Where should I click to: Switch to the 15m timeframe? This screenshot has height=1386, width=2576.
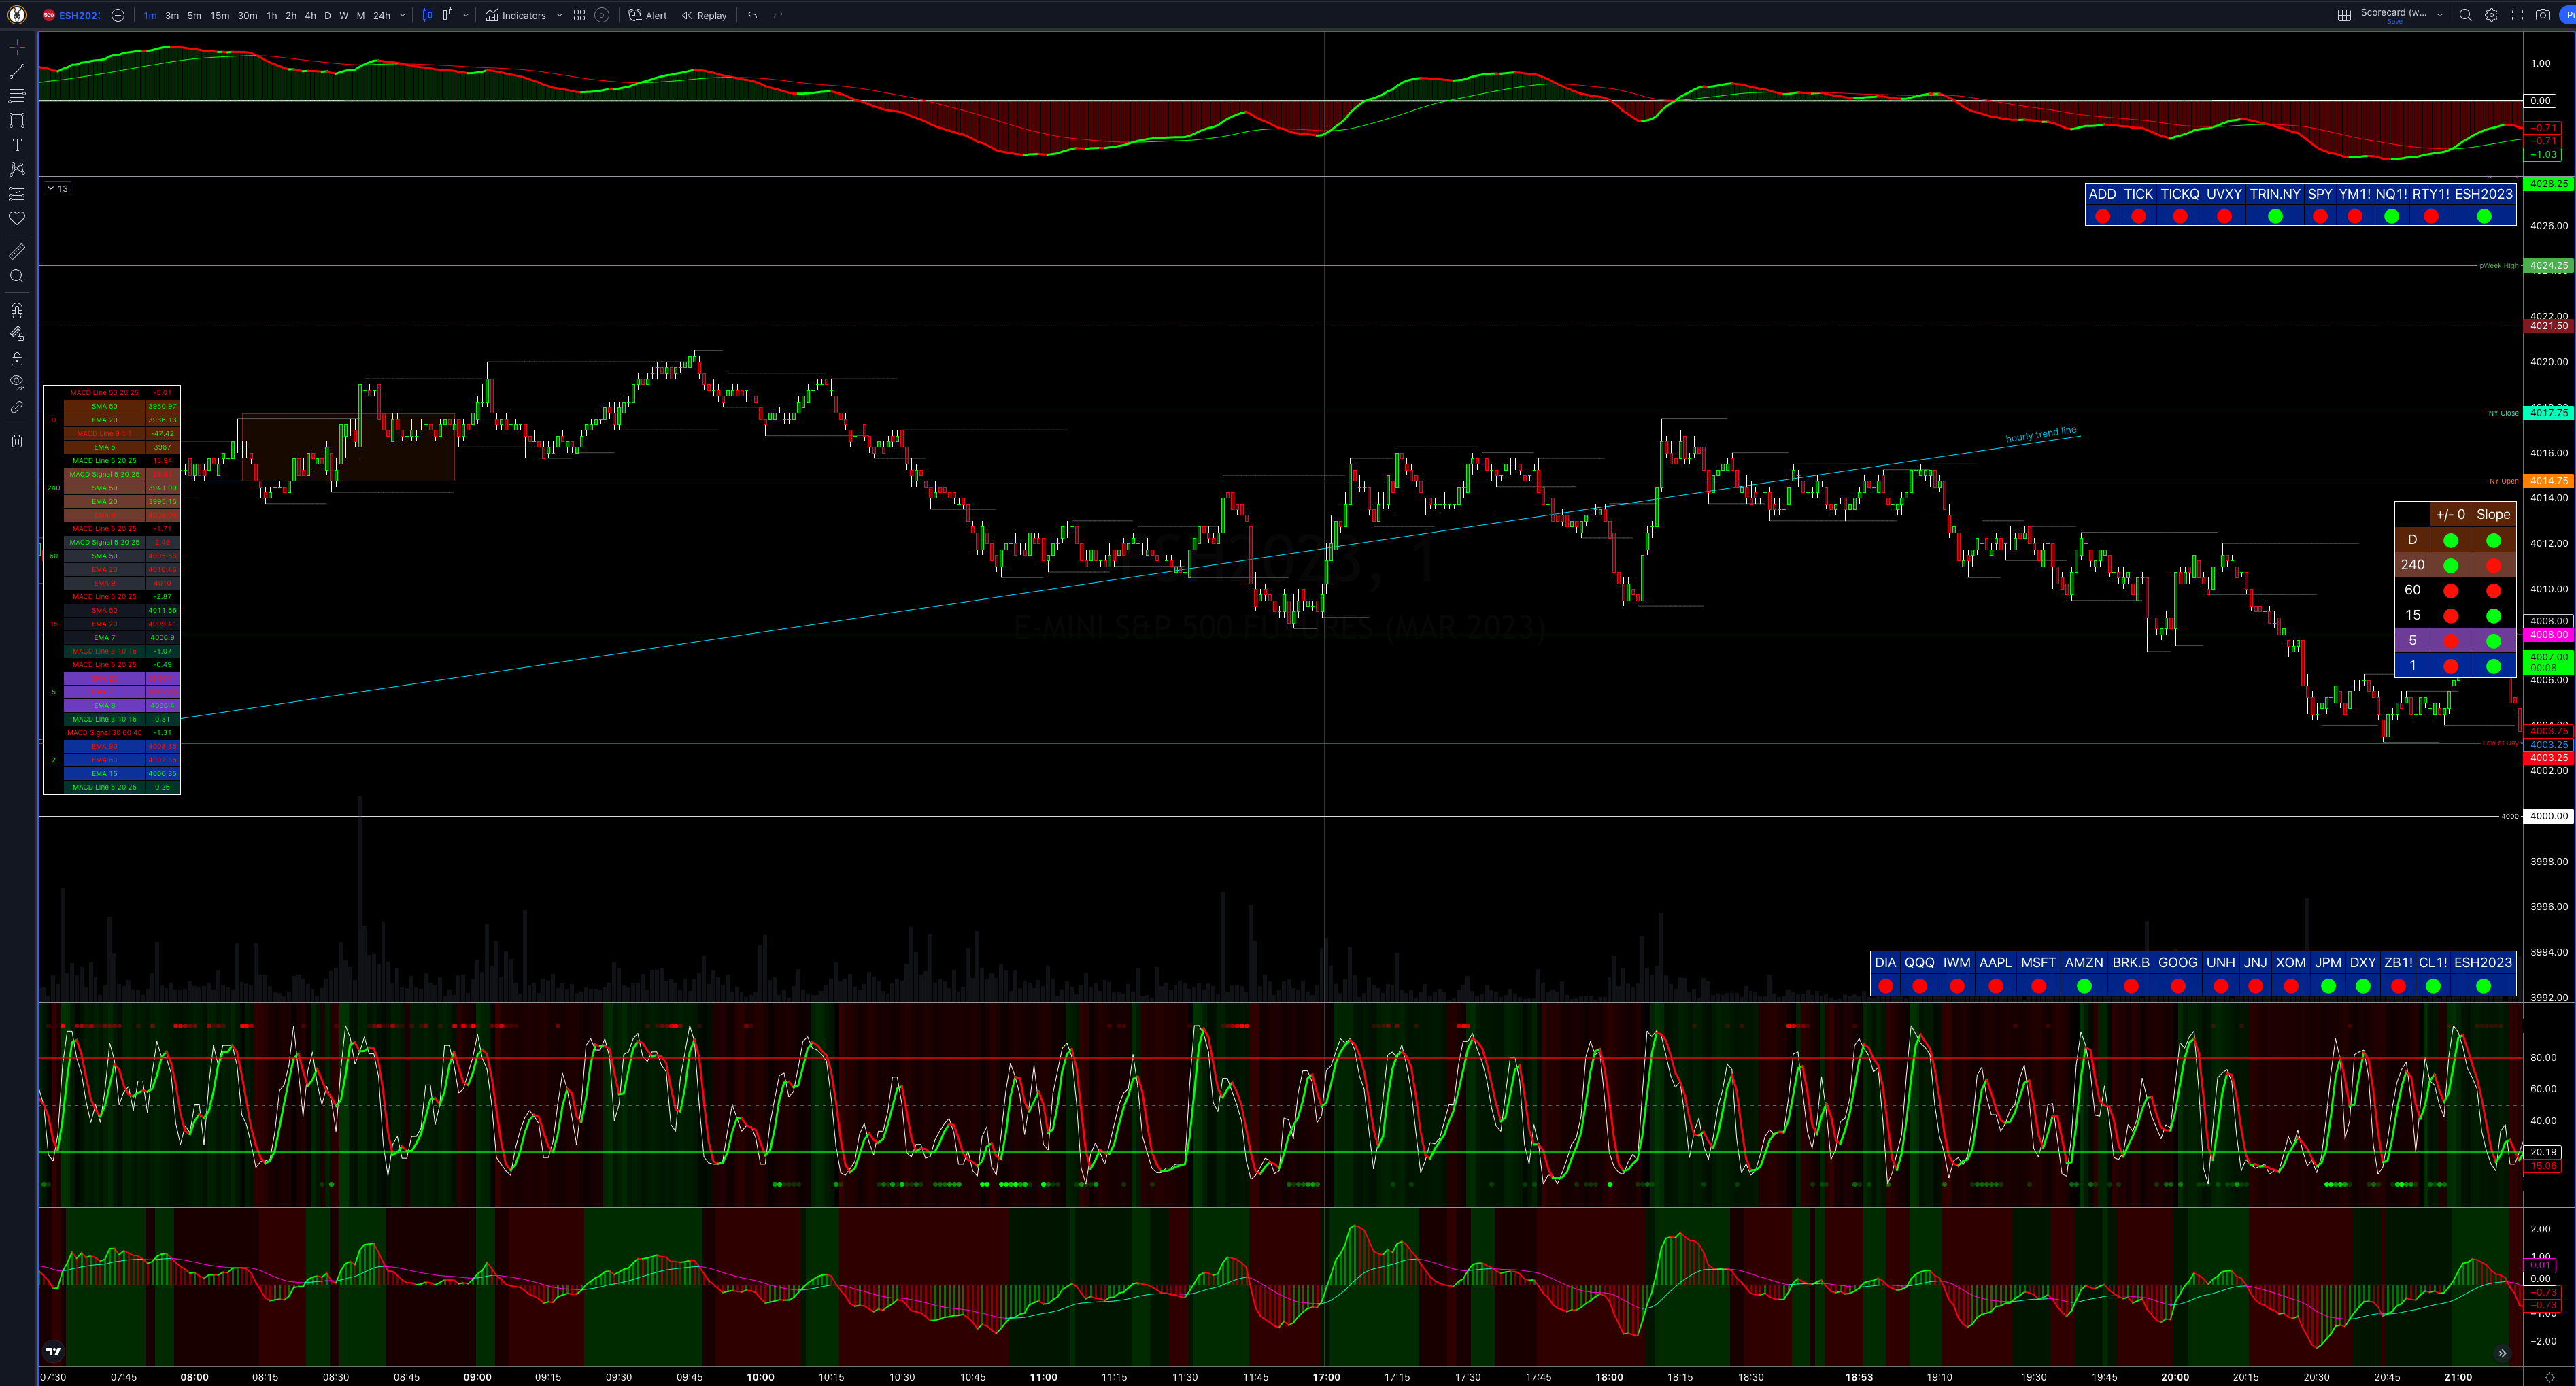click(219, 15)
